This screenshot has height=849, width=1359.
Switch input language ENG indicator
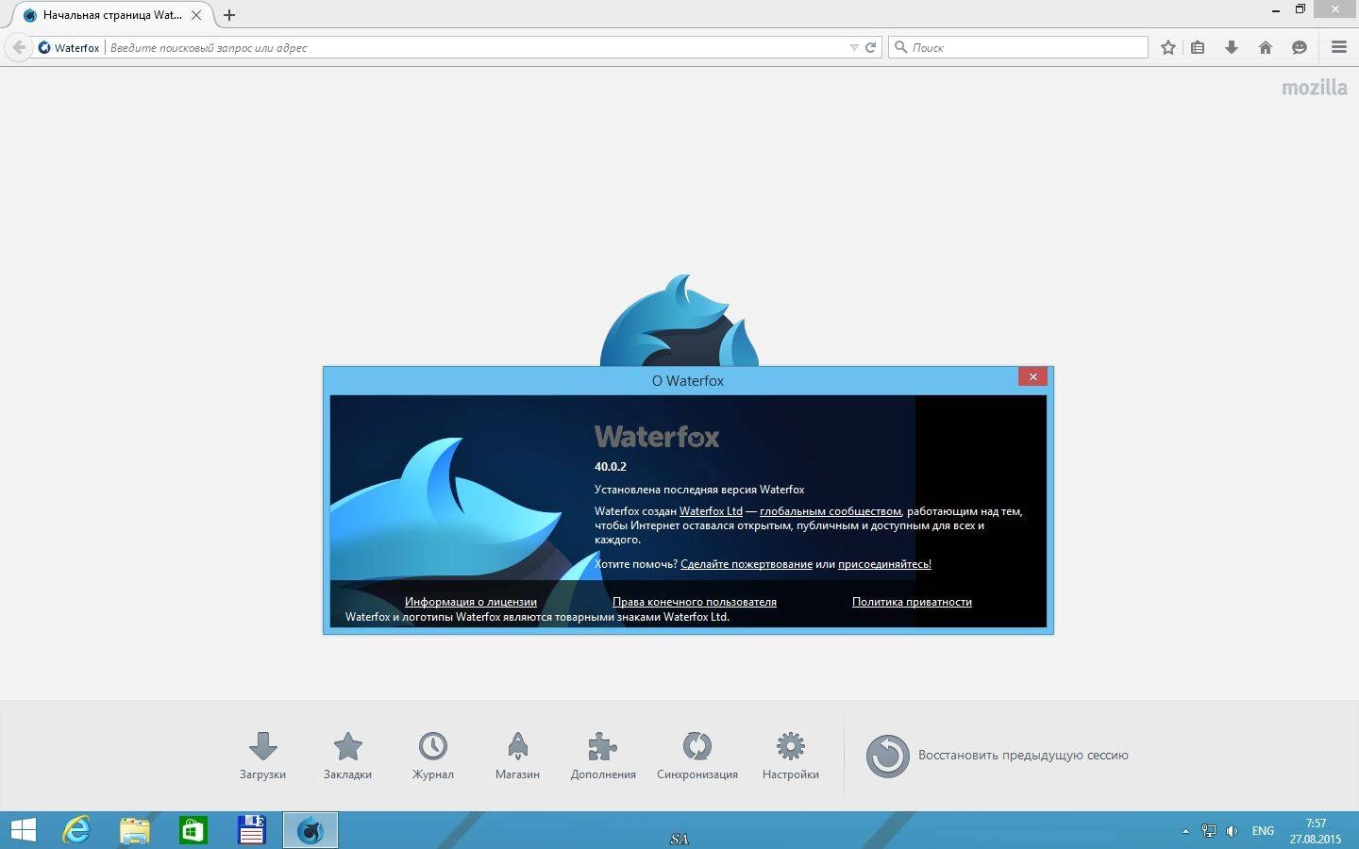pyautogui.click(x=1263, y=831)
